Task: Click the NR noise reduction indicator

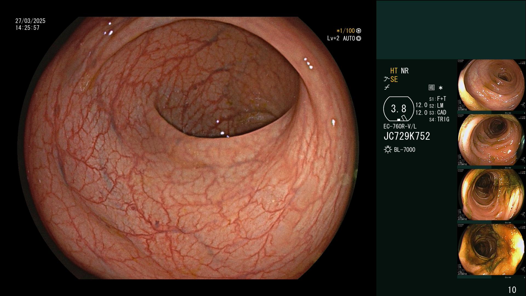Action: [x=405, y=71]
